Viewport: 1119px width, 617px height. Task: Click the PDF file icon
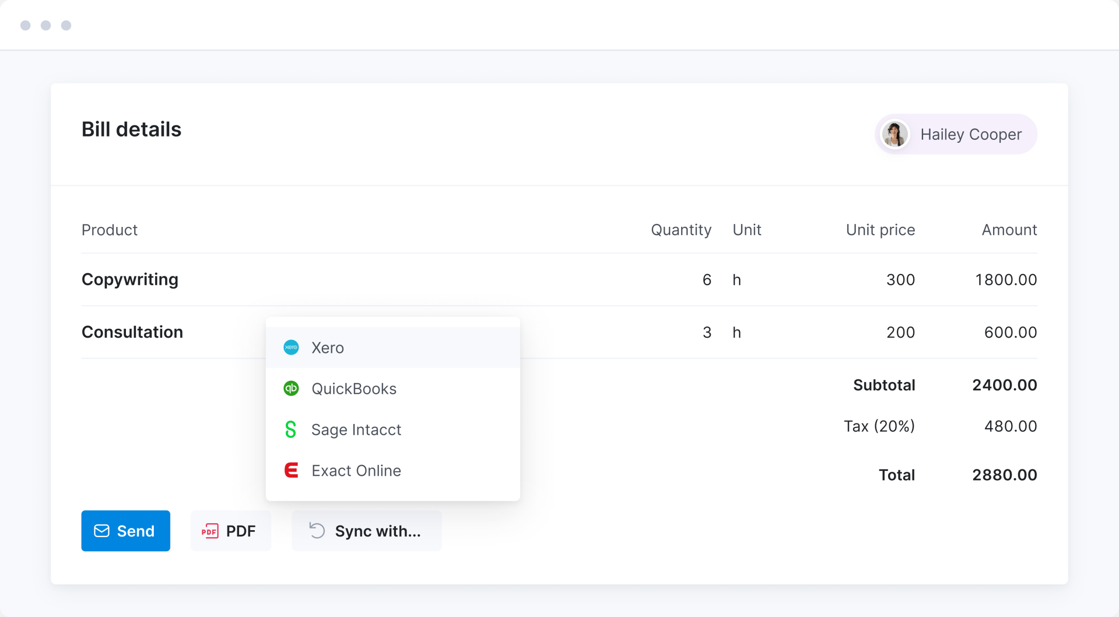(x=210, y=531)
